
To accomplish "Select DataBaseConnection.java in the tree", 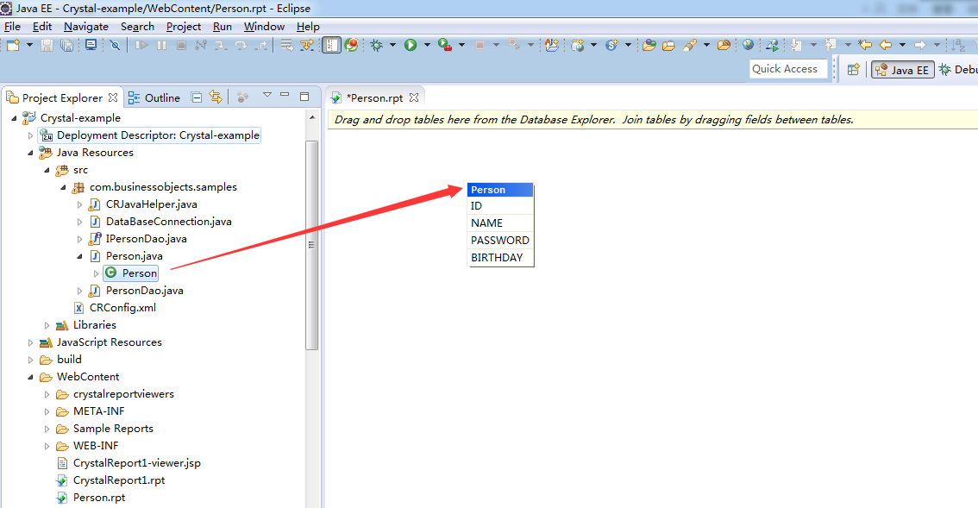I will coord(168,222).
